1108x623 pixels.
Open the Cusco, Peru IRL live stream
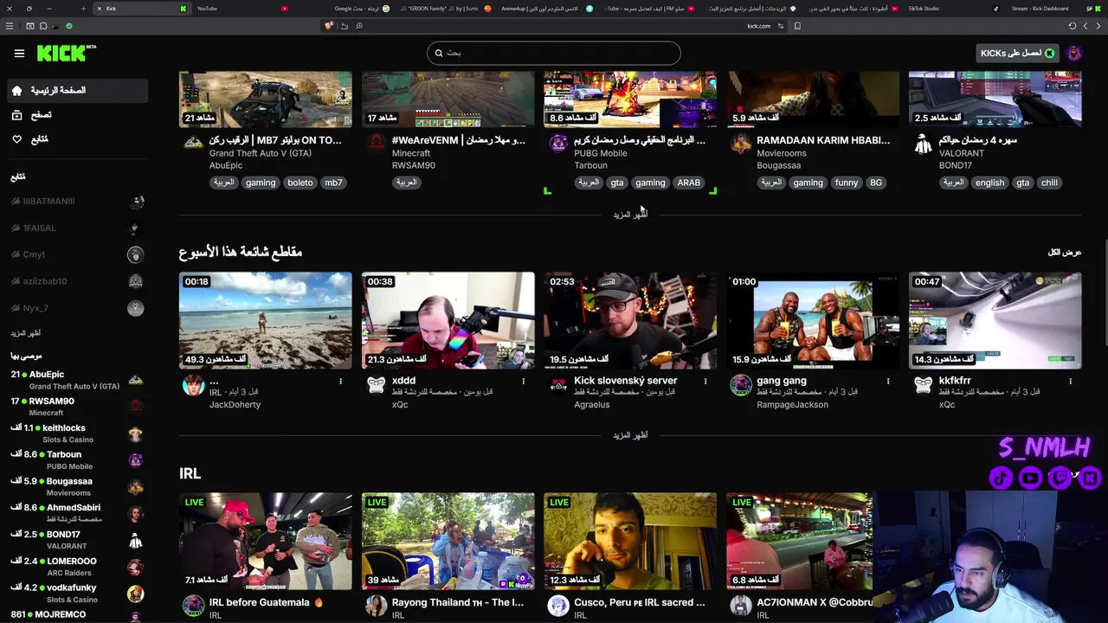(630, 542)
